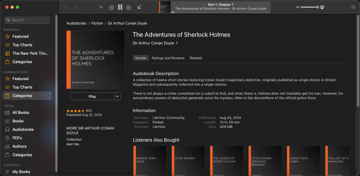The image size is (360, 176).
Task: Open the sleep timer
Action: 140,7
